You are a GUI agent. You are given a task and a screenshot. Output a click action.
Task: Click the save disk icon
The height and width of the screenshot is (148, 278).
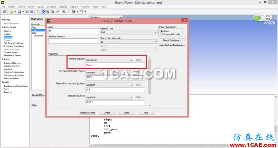[x=19, y=12]
